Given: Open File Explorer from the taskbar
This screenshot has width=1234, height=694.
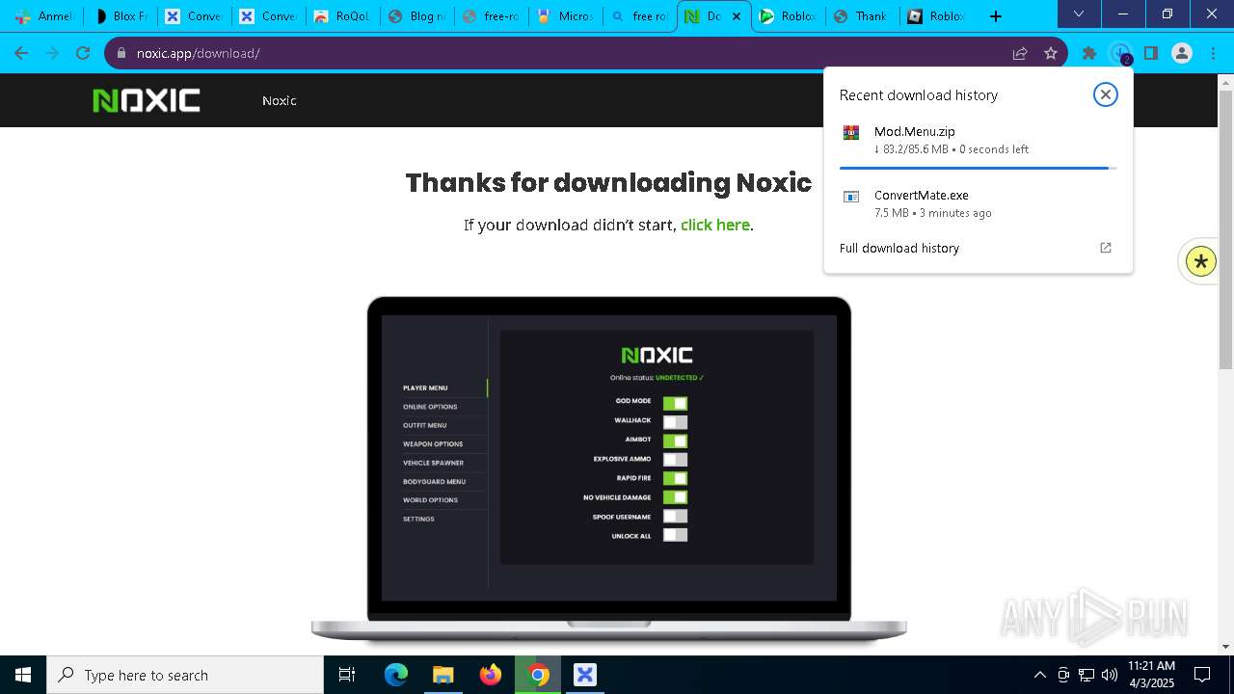Looking at the screenshot, I should click(443, 675).
